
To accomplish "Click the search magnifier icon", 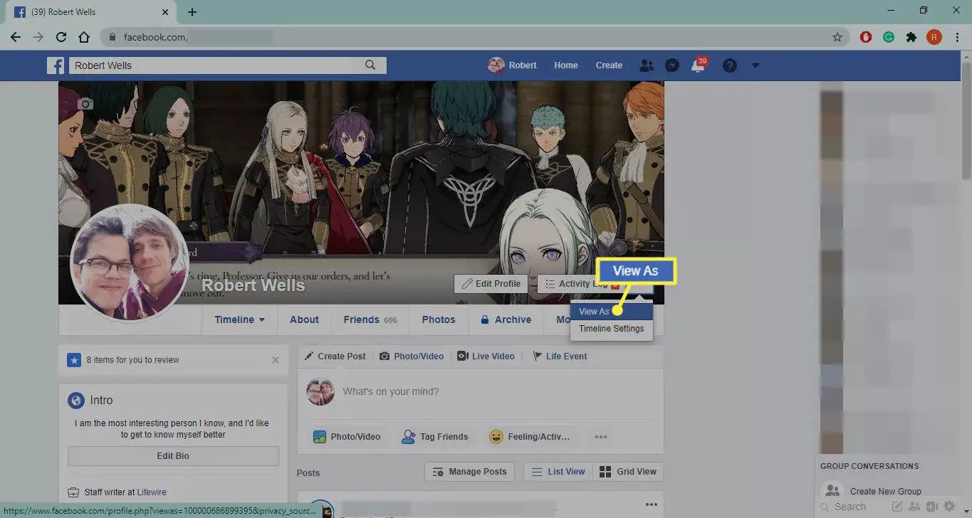I will [370, 65].
